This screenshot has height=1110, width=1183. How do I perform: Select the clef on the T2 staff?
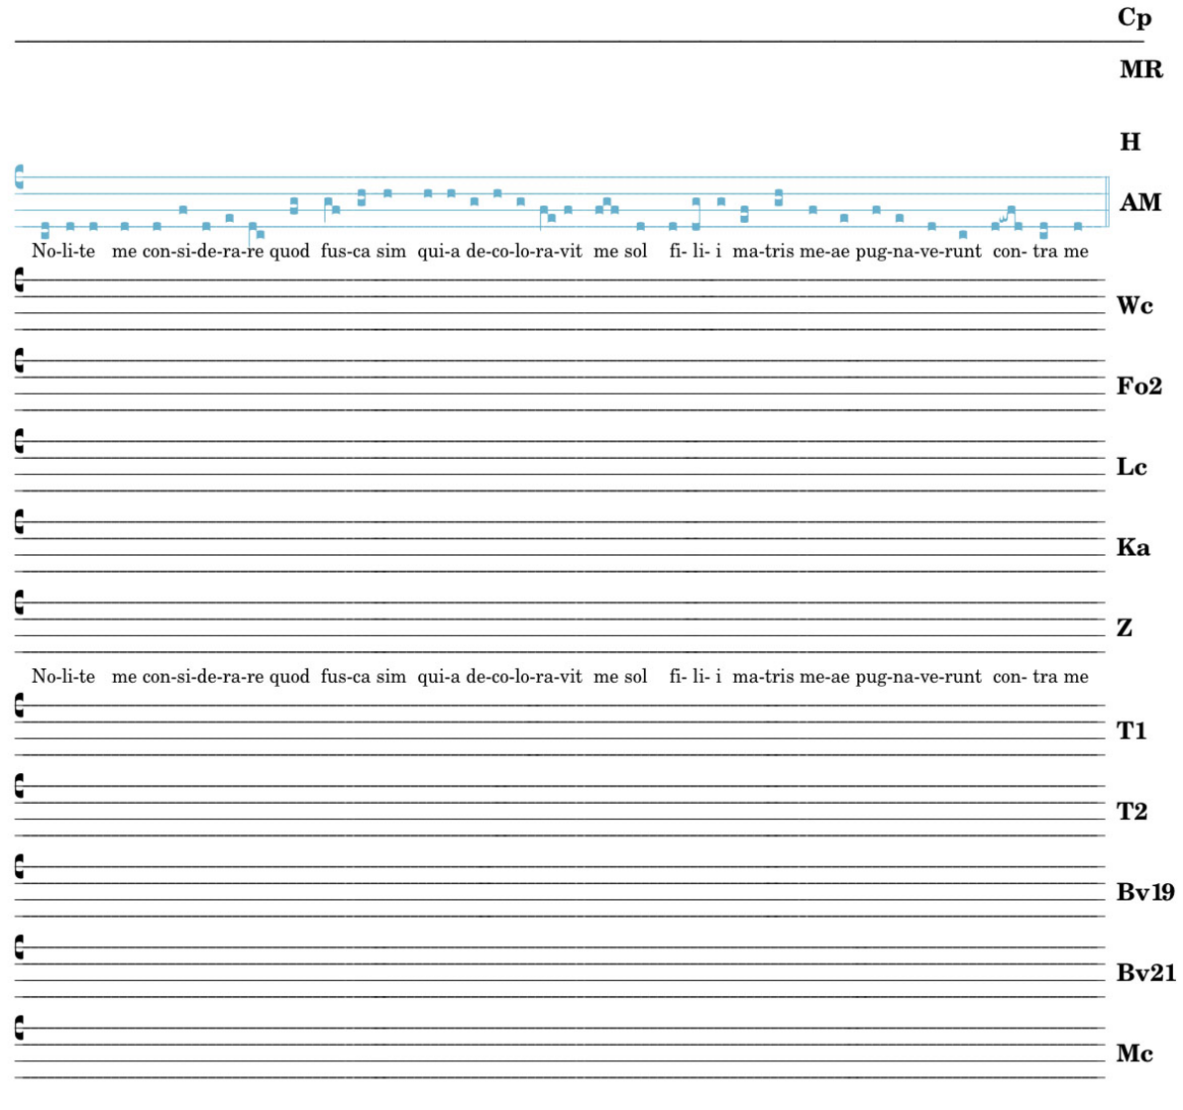(x=19, y=787)
